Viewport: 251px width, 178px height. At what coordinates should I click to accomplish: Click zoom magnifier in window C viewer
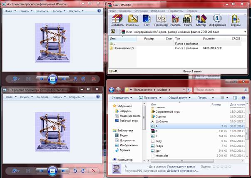pyautogui.click(x=15, y=171)
